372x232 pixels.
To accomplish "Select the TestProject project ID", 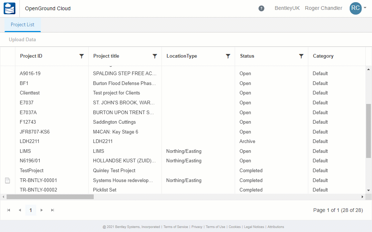I will click(31, 171).
